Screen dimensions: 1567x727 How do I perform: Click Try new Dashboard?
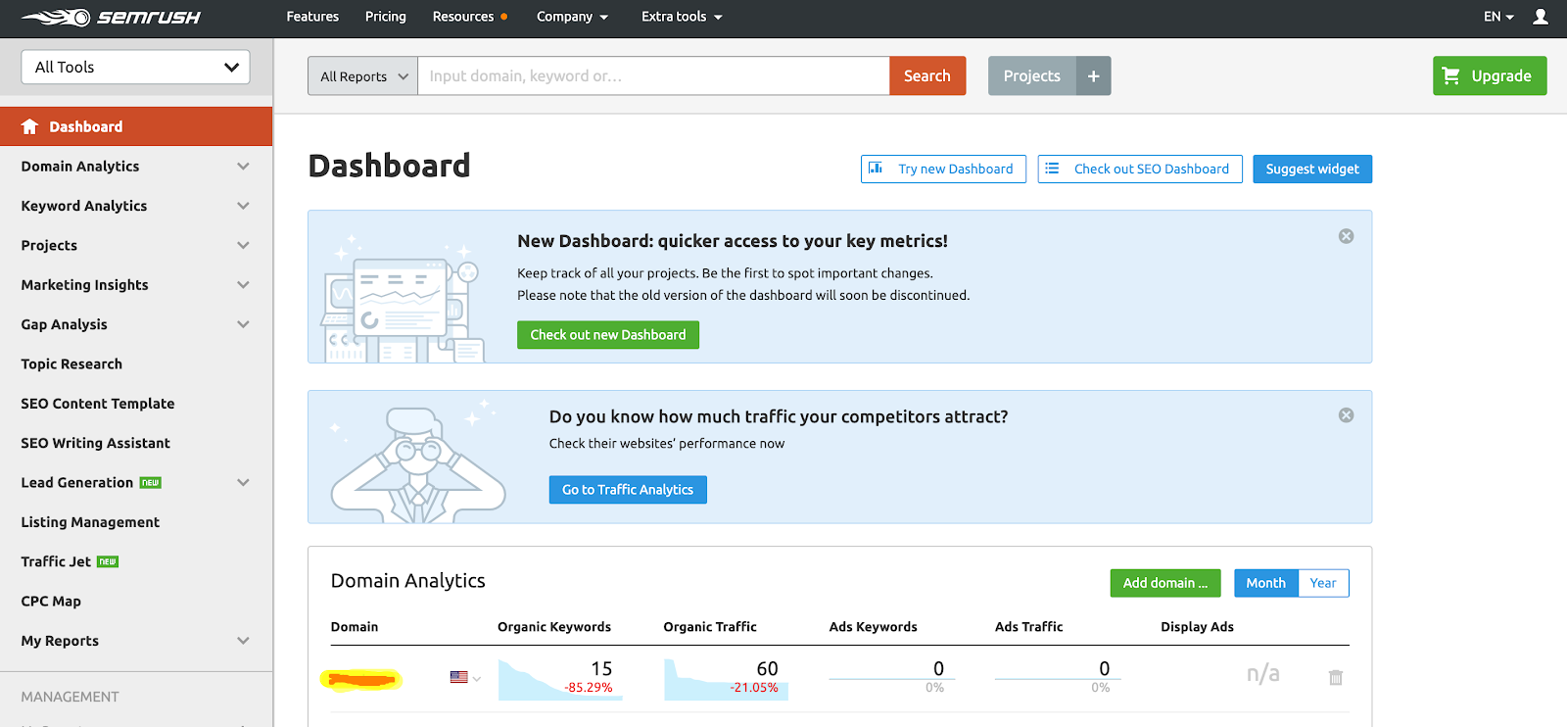(943, 169)
